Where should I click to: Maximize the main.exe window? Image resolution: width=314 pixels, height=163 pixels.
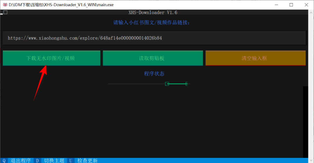(291, 5)
